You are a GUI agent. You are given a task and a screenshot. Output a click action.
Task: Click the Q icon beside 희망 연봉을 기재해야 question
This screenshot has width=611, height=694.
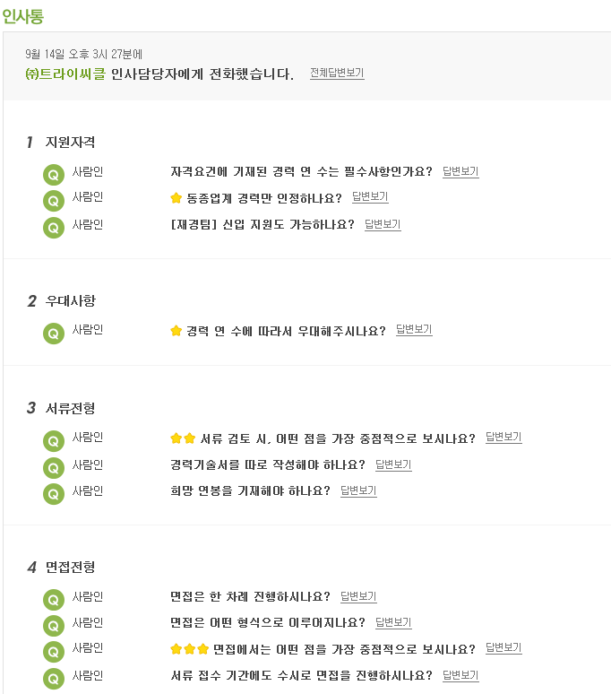tap(54, 494)
